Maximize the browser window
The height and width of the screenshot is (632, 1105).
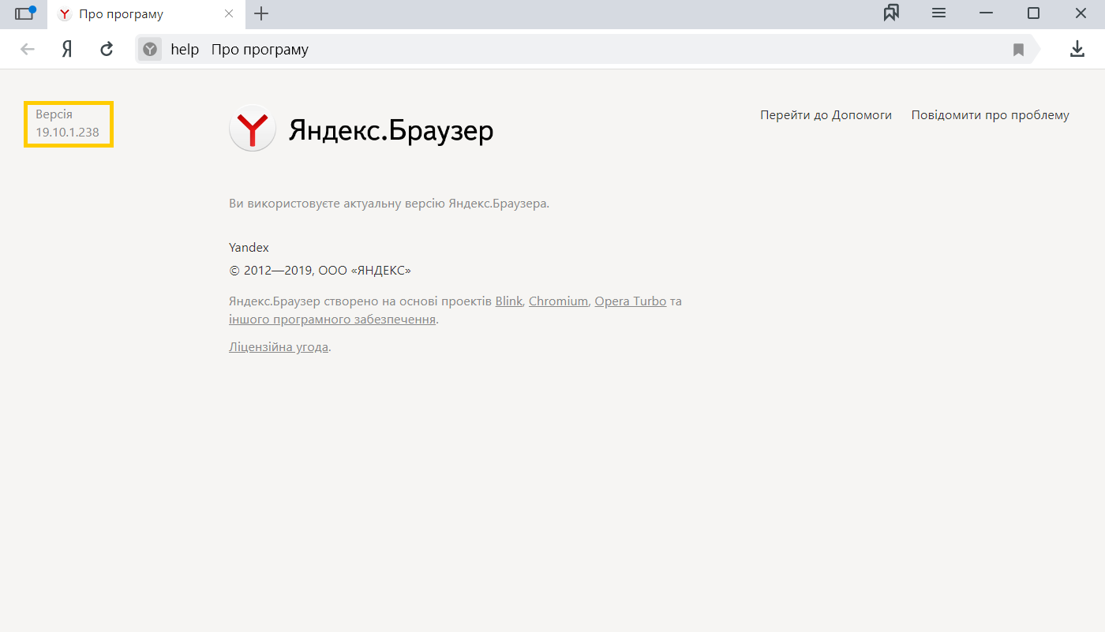click(1033, 13)
